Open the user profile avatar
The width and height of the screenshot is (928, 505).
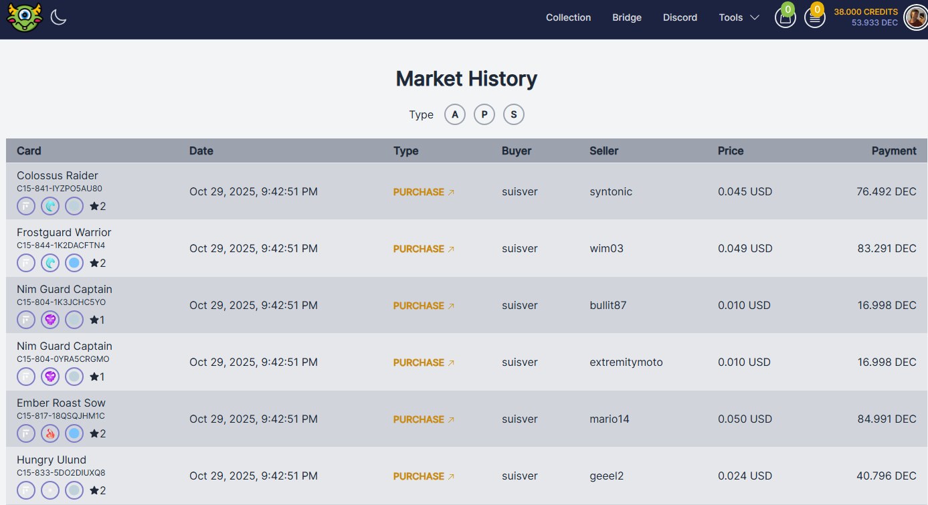(915, 17)
